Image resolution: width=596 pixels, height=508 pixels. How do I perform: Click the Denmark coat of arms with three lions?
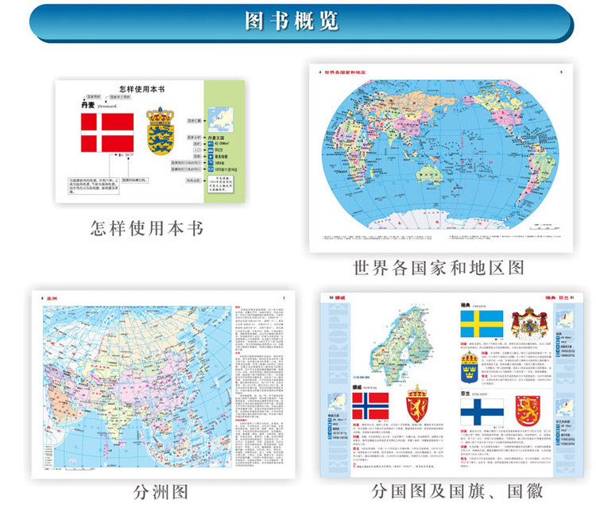pyautogui.click(x=160, y=131)
